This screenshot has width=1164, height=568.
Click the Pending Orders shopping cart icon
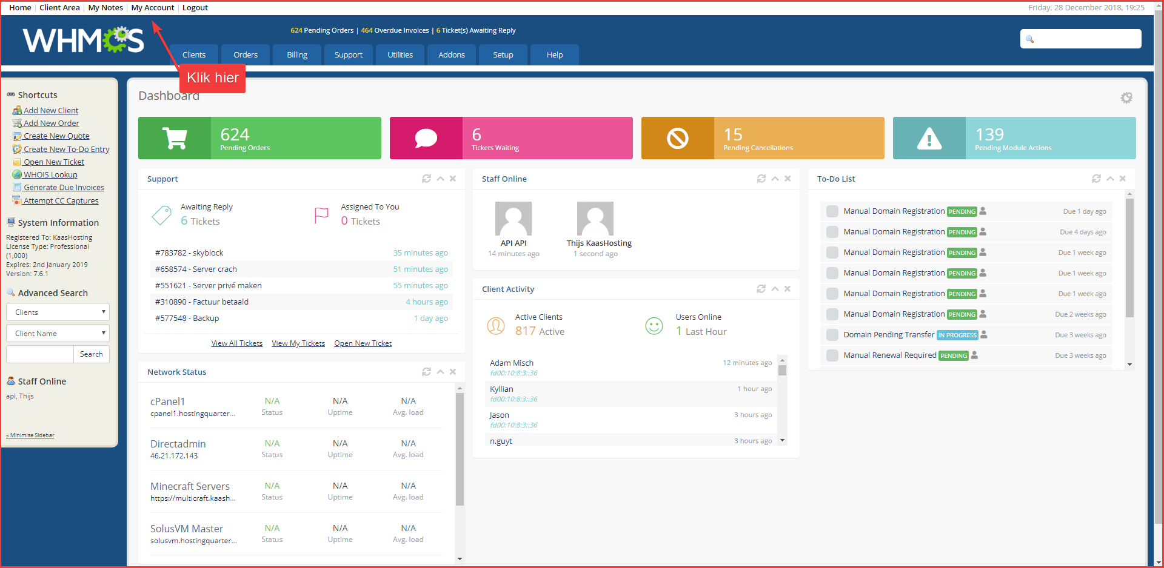[x=175, y=139]
